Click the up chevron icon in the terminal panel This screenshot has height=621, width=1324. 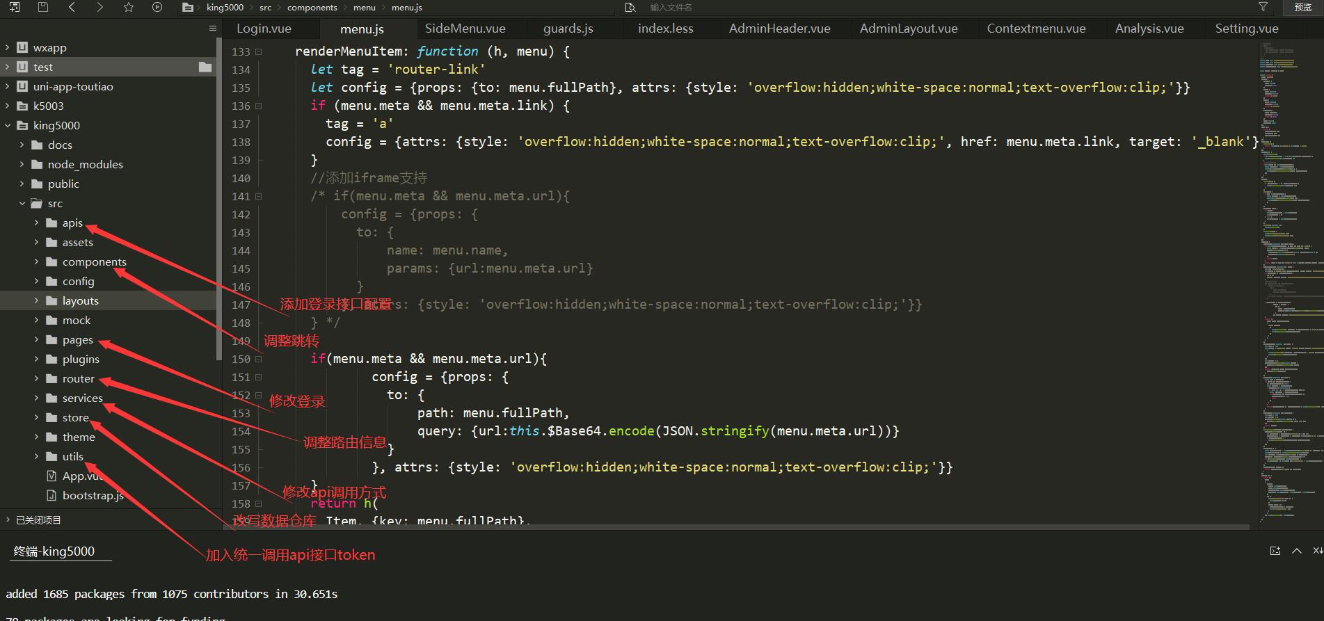(1297, 551)
